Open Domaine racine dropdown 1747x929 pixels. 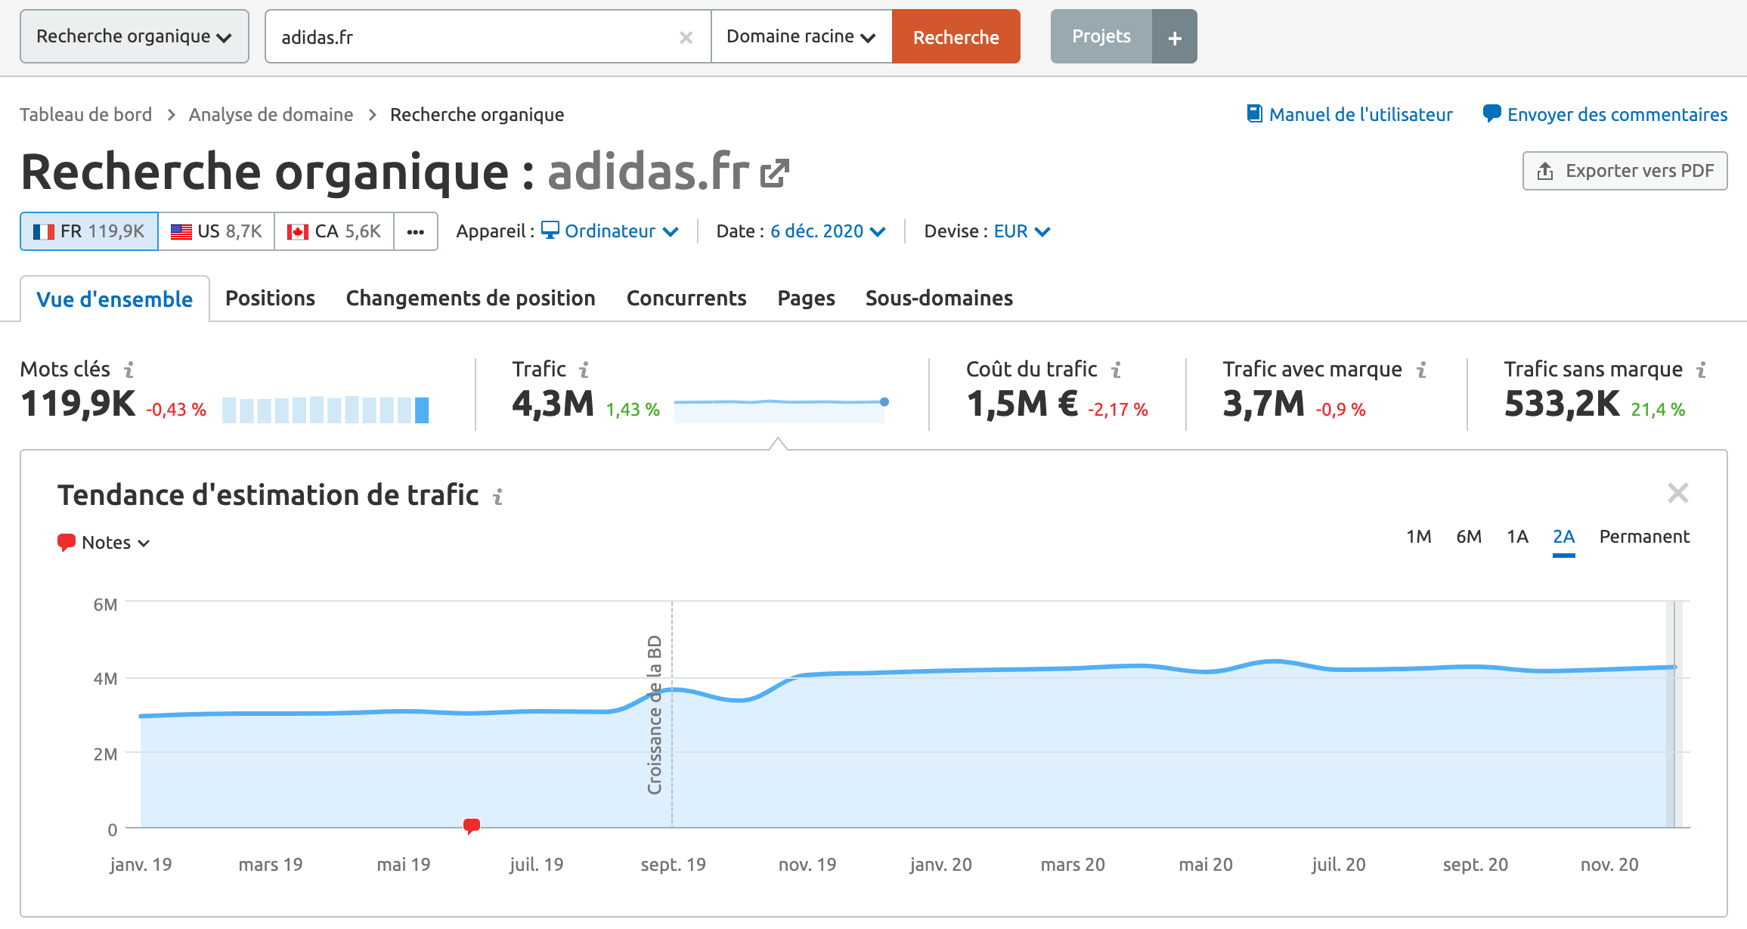pos(801,36)
